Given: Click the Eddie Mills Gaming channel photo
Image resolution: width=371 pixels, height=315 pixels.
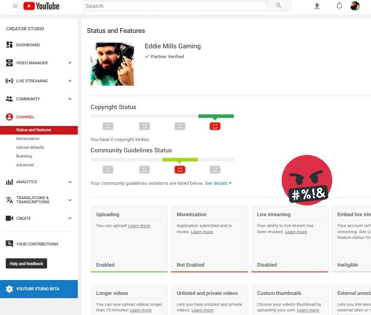Looking at the screenshot, I should coord(112,64).
